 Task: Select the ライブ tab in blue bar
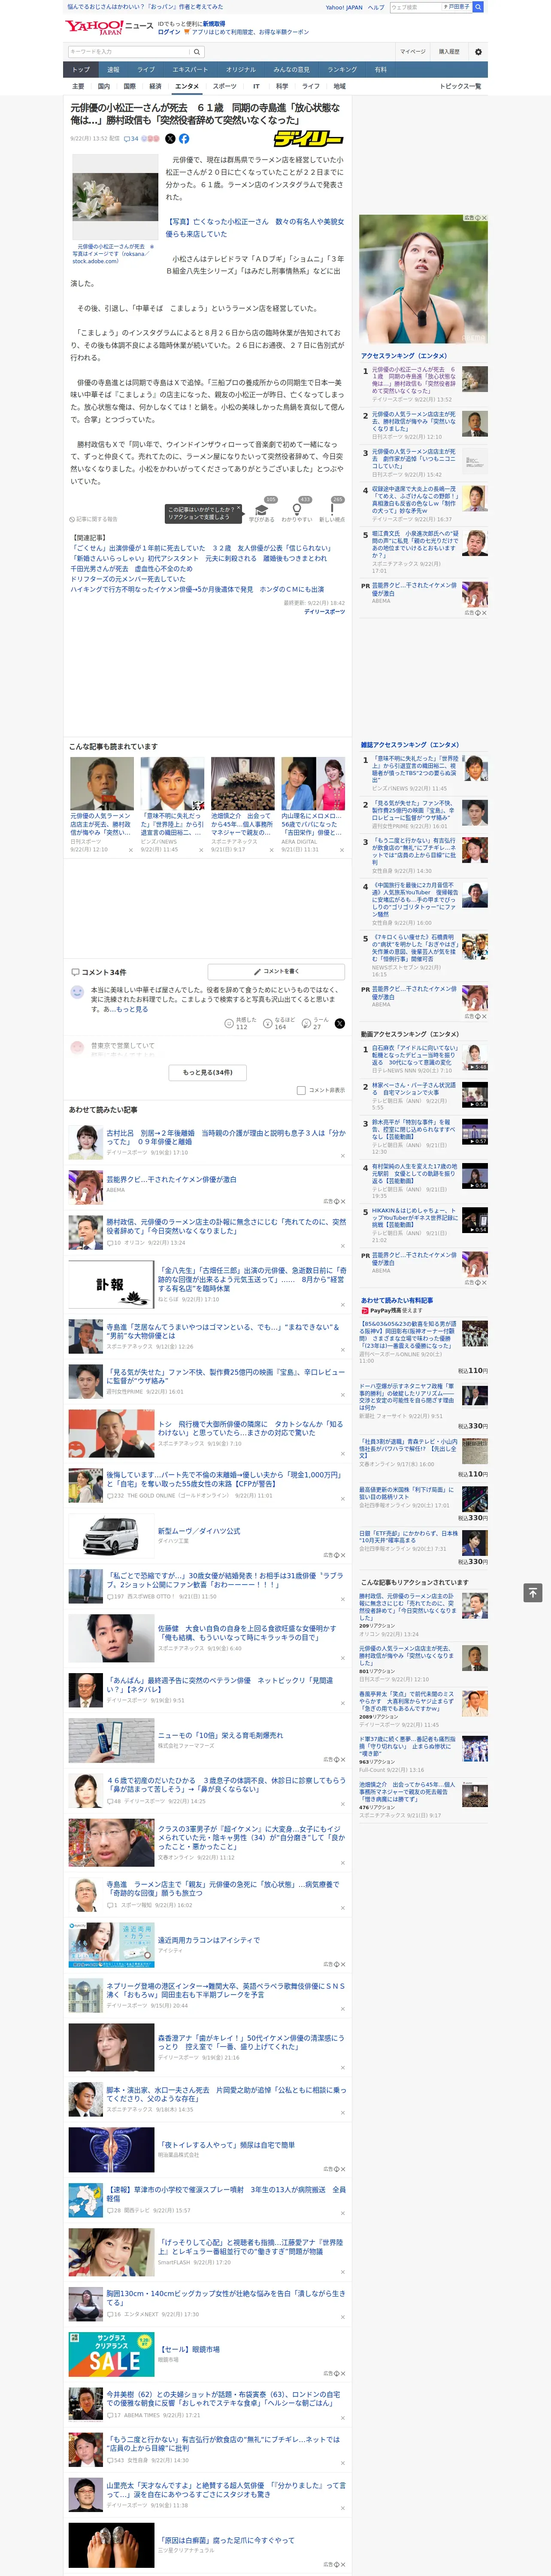pos(146,70)
